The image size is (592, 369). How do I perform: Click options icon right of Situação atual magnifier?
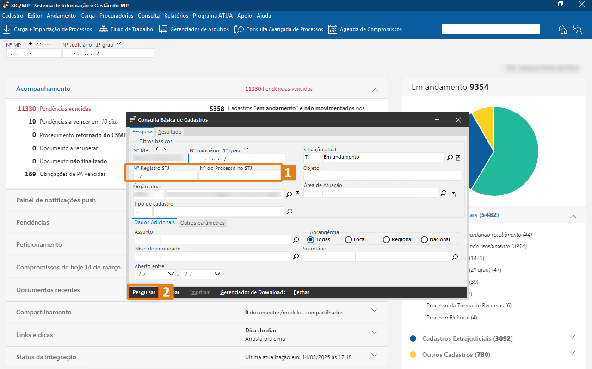click(x=458, y=157)
